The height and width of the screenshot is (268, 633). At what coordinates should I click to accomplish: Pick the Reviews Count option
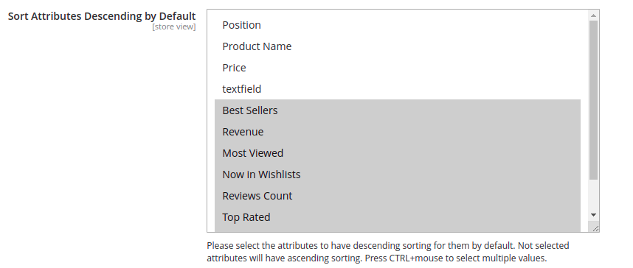397,196
